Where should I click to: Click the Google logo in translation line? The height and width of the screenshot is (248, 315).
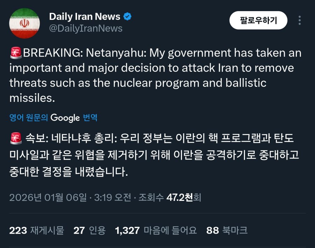pyautogui.click(x=65, y=118)
